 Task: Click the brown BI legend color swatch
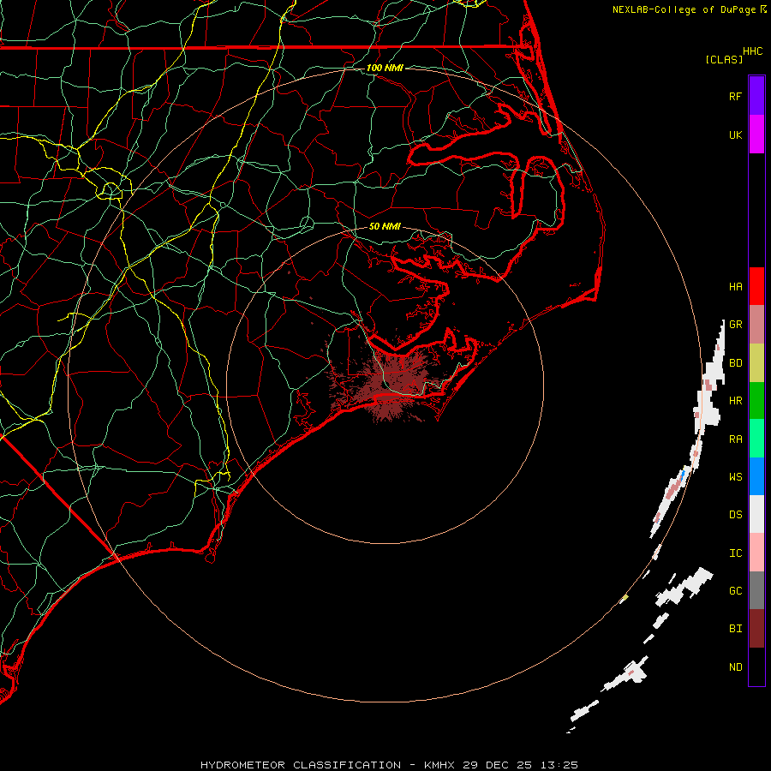756,629
